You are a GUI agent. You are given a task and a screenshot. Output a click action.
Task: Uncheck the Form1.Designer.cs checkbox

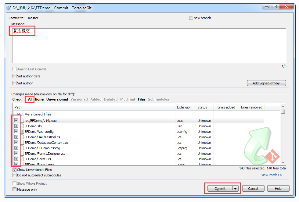click(16, 153)
